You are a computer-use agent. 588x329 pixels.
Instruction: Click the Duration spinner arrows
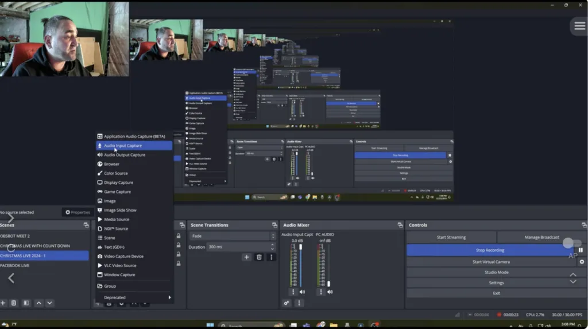coord(272,246)
